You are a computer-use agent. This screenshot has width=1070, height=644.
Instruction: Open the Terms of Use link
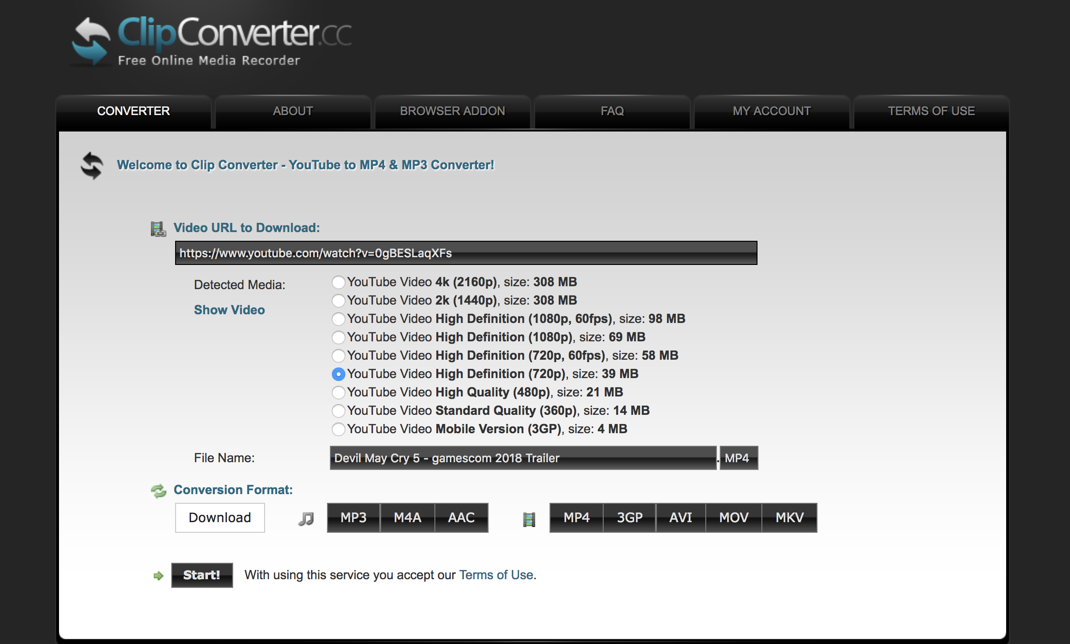click(496, 575)
